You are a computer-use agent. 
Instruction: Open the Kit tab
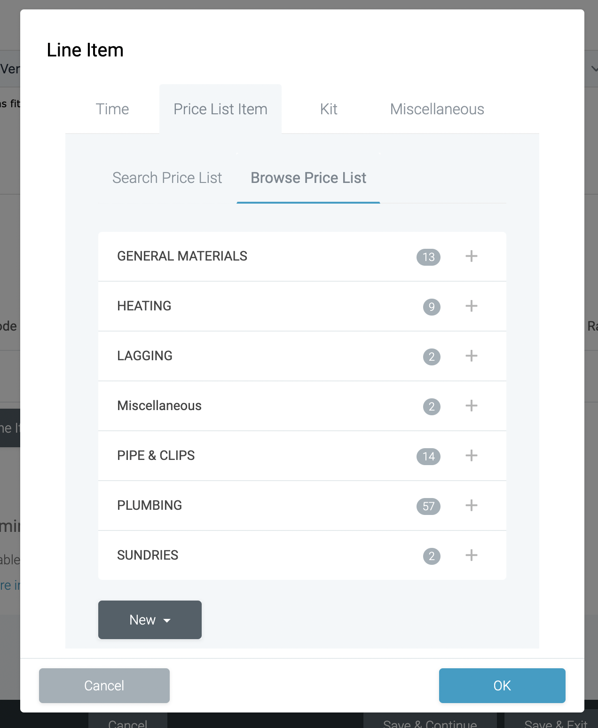pyautogui.click(x=329, y=109)
